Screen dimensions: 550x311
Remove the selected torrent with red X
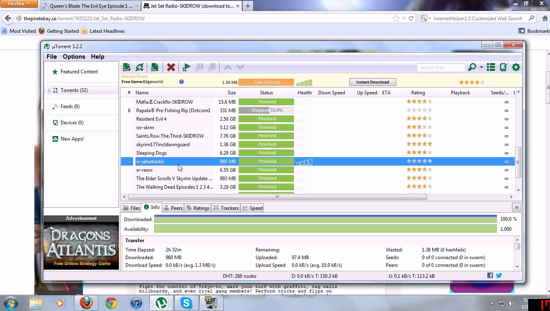coord(171,67)
